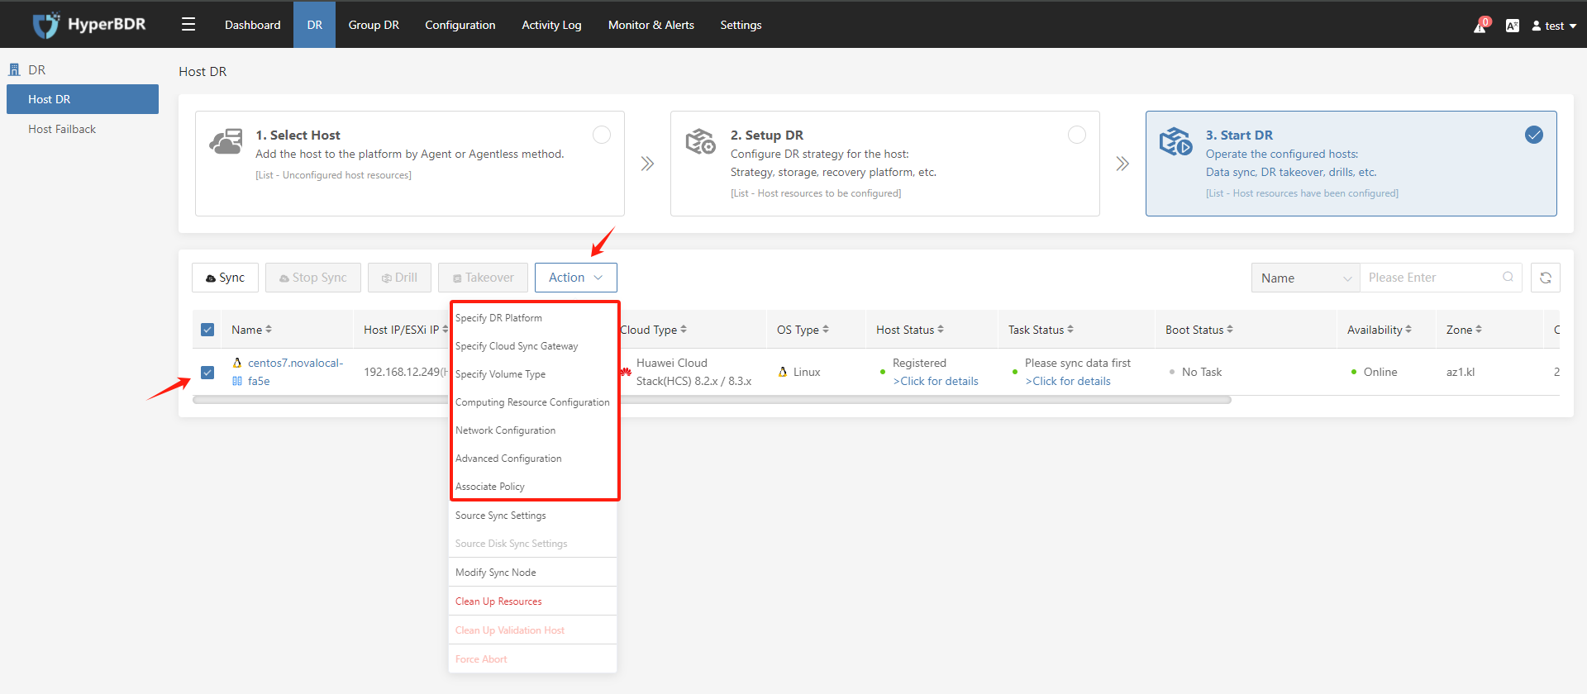Open Host Status Click for details link
1587x694 pixels.
[x=936, y=381]
